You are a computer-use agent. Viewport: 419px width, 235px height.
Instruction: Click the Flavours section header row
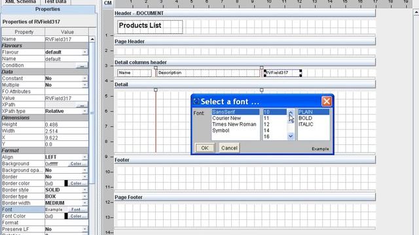click(45, 46)
